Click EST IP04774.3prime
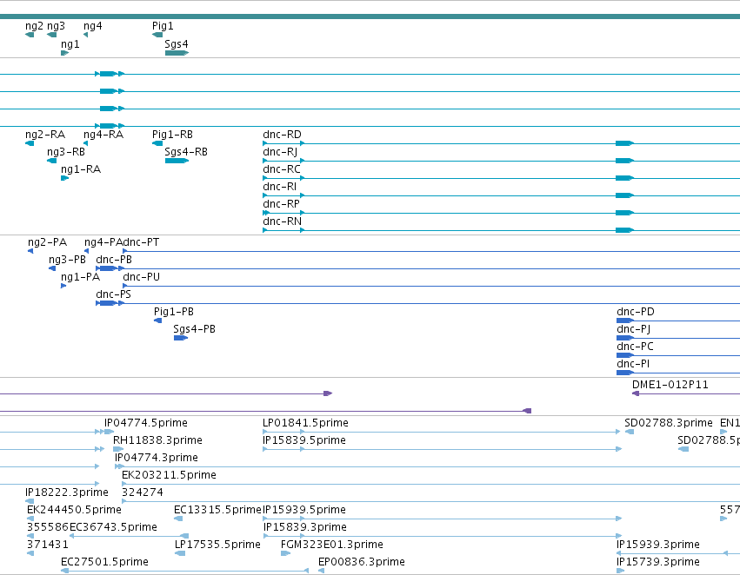Image resolution: width=740 pixels, height=575 pixels. [157, 458]
